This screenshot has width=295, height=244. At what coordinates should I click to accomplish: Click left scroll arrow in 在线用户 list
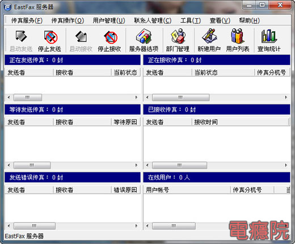pos(147,226)
